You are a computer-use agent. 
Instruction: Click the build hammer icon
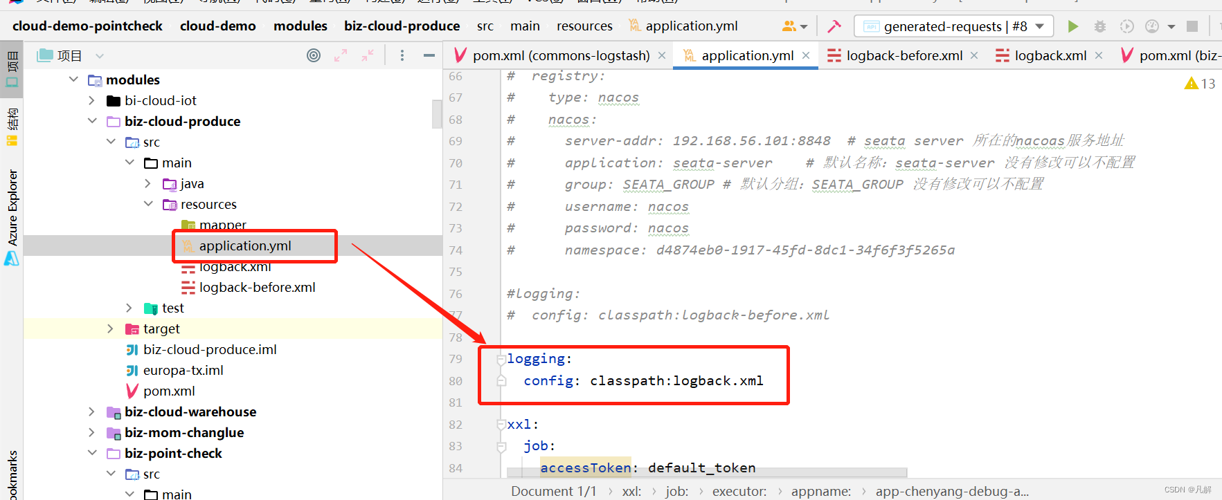click(834, 26)
